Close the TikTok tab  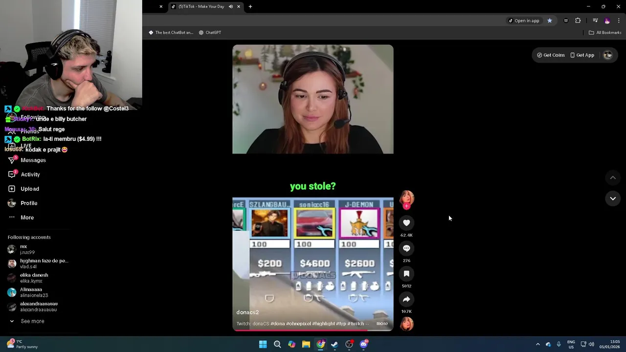click(239, 6)
